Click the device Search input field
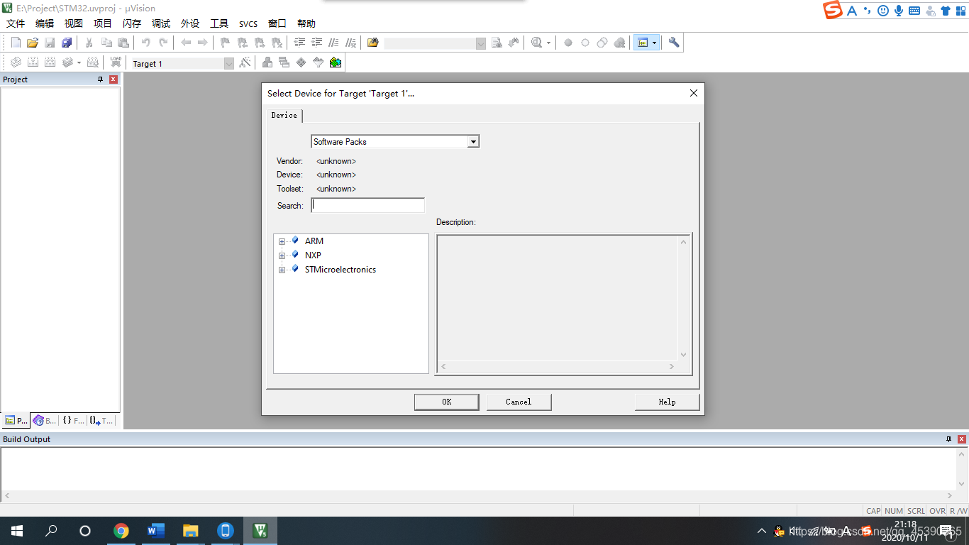The width and height of the screenshot is (969, 545). [x=368, y=205]
